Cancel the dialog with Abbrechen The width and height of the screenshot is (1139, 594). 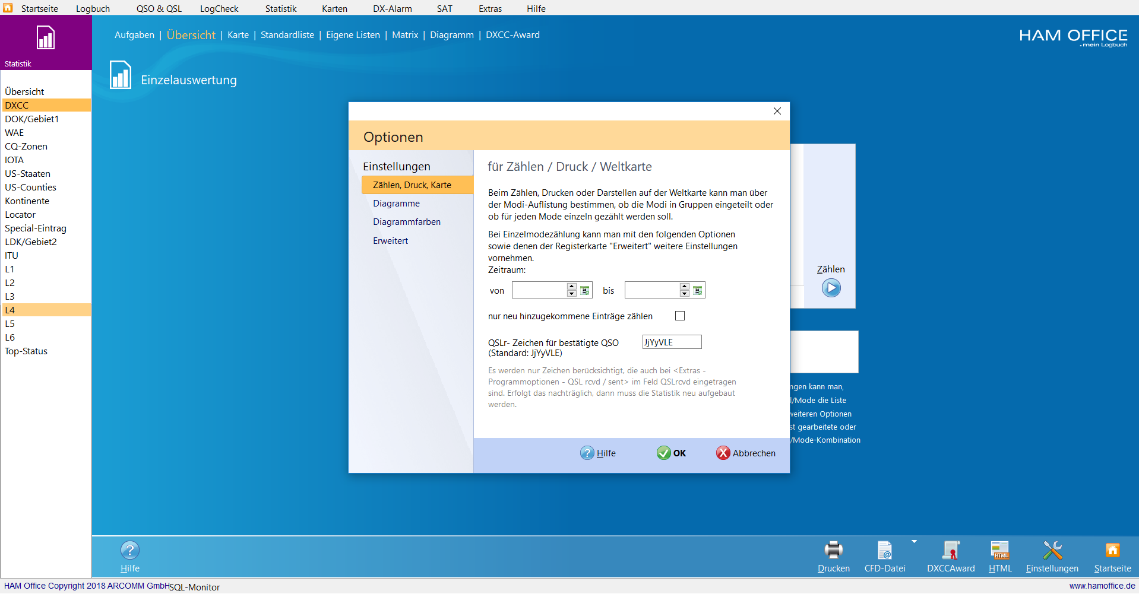(x=746, y=453)
